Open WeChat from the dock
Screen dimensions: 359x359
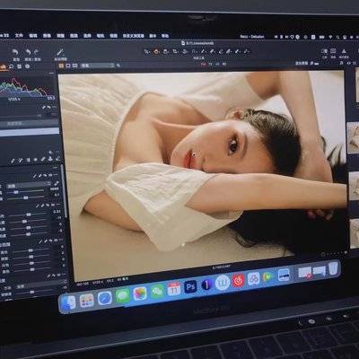157,291
